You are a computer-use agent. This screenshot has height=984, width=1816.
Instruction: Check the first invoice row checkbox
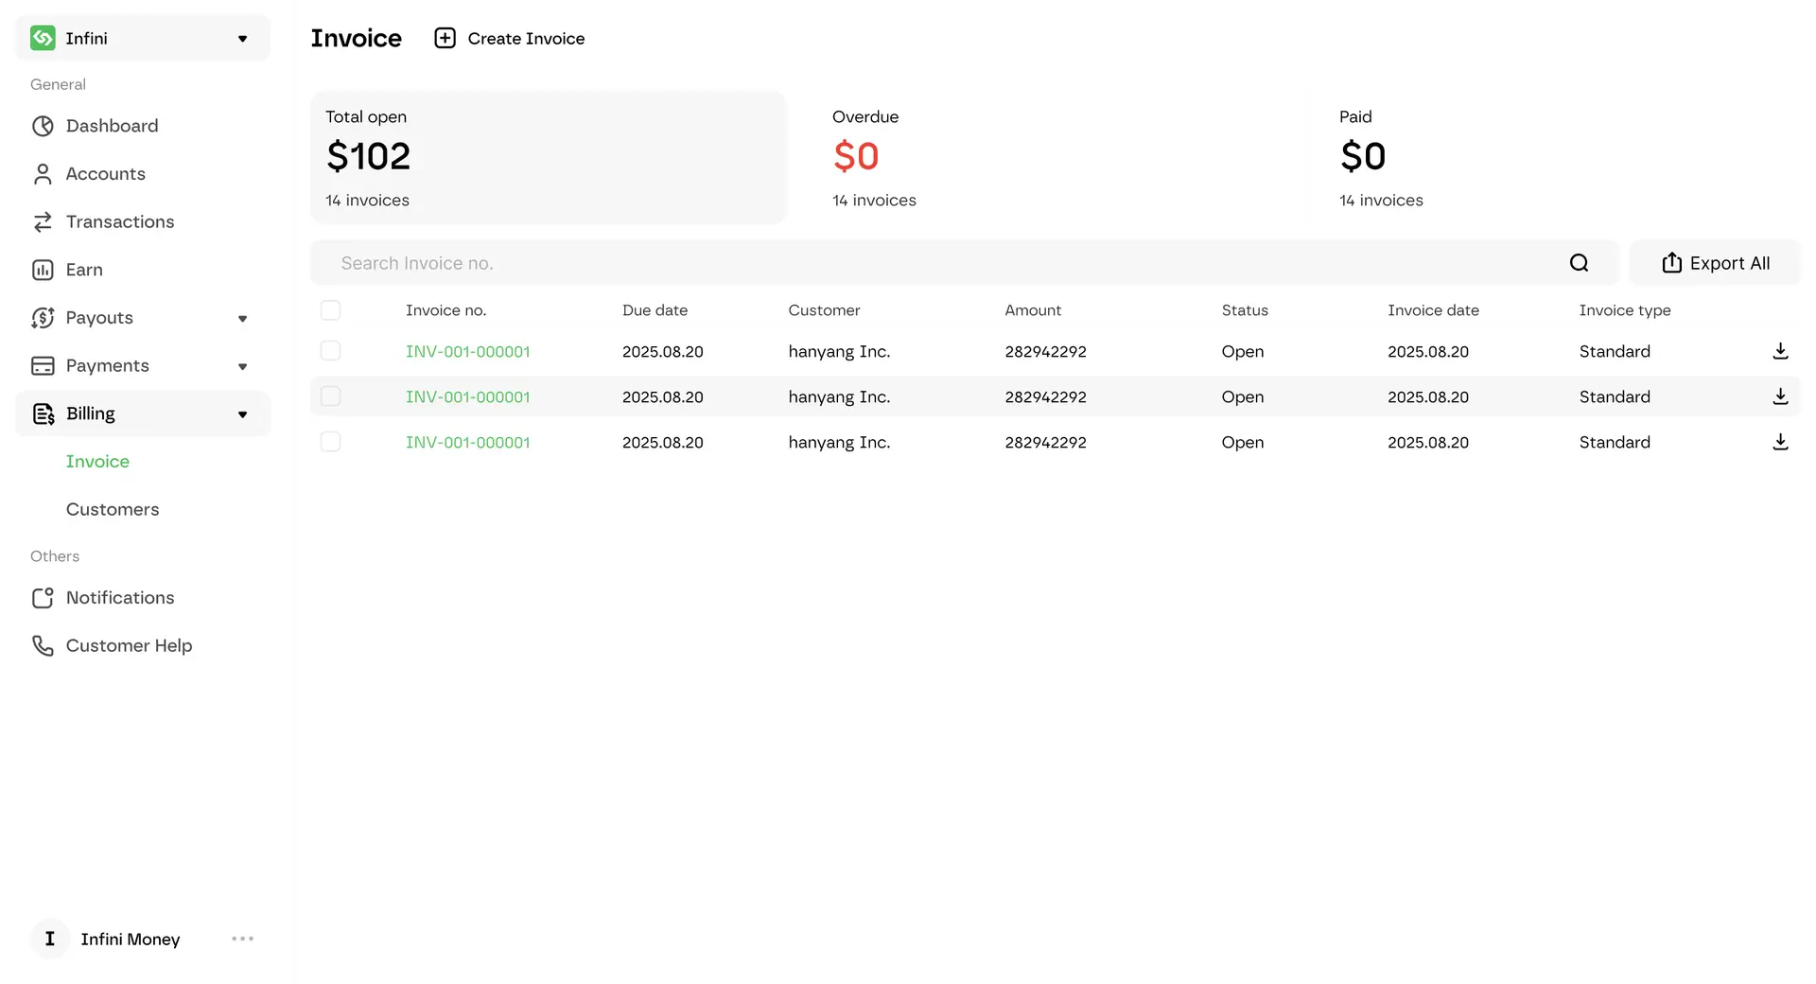[x=330, y=351]
